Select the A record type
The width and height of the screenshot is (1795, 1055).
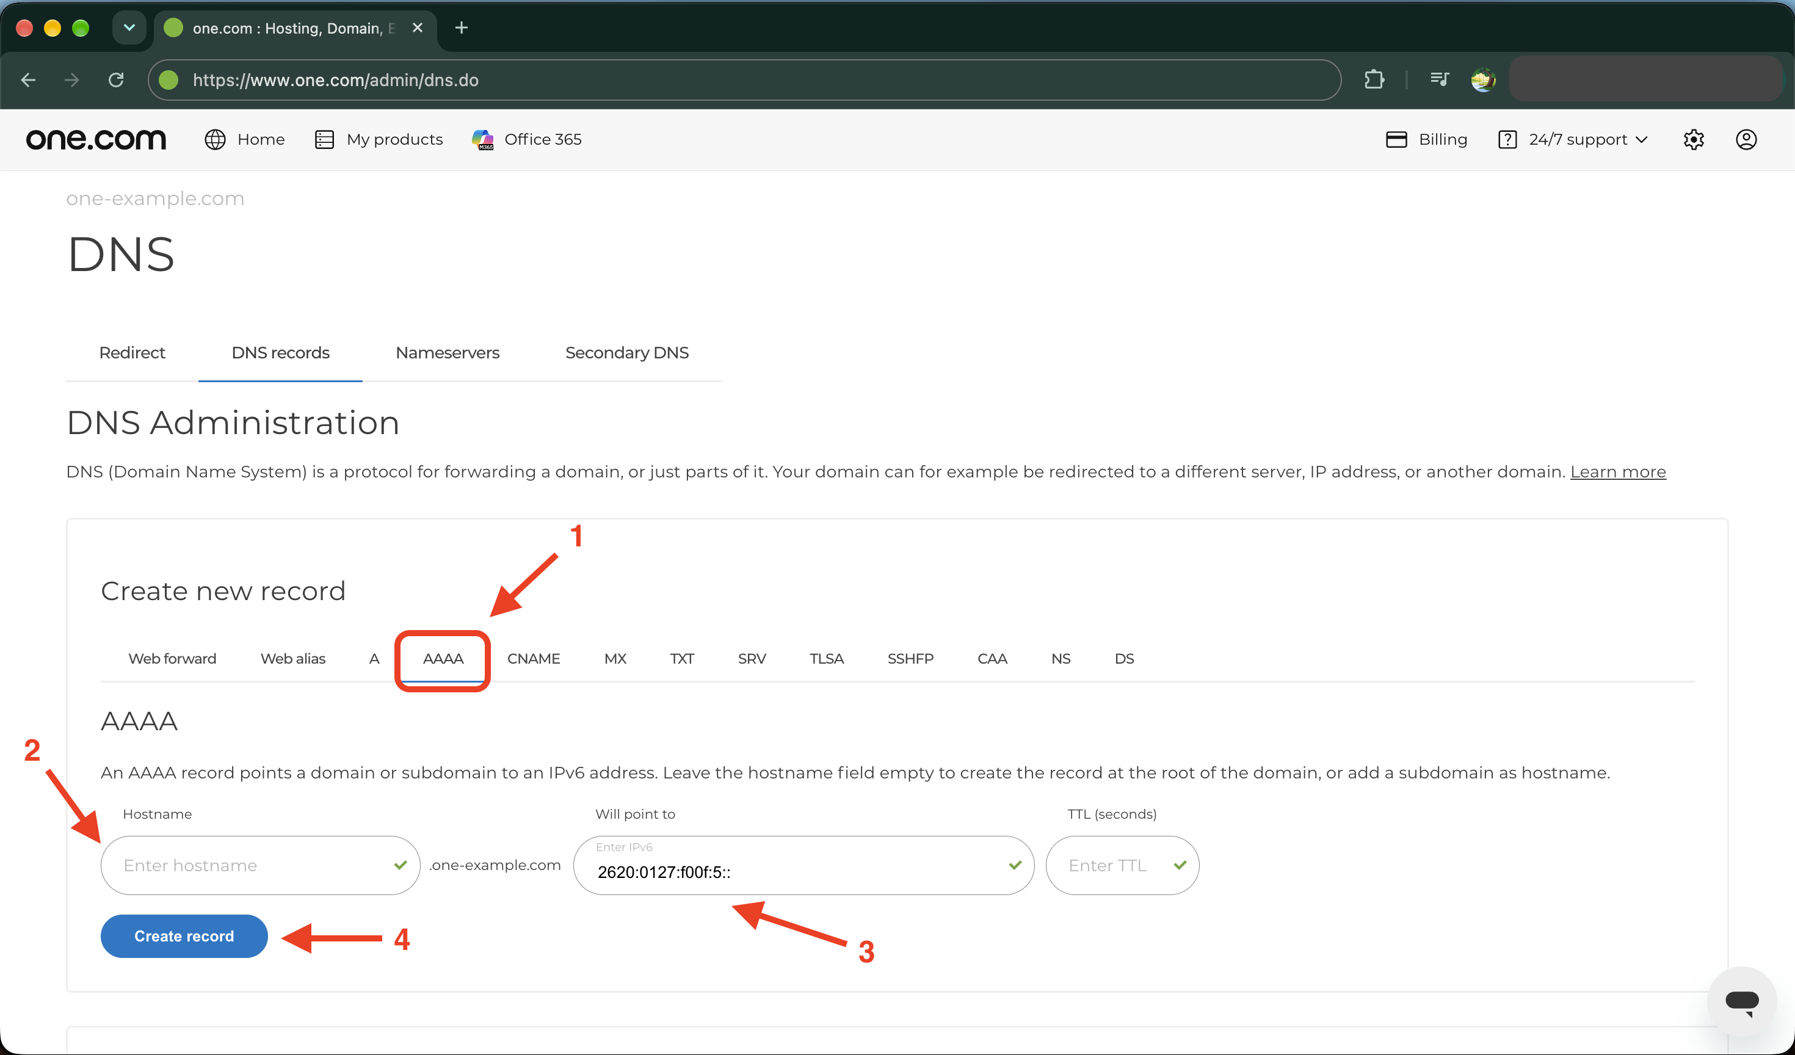tap(374, 658)
